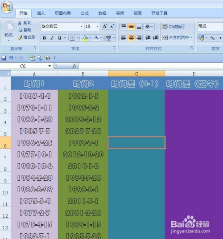Screen dimensions: 223x239
Task: Expand the border options dropdown arrow
Action: [x=78, y=38]
